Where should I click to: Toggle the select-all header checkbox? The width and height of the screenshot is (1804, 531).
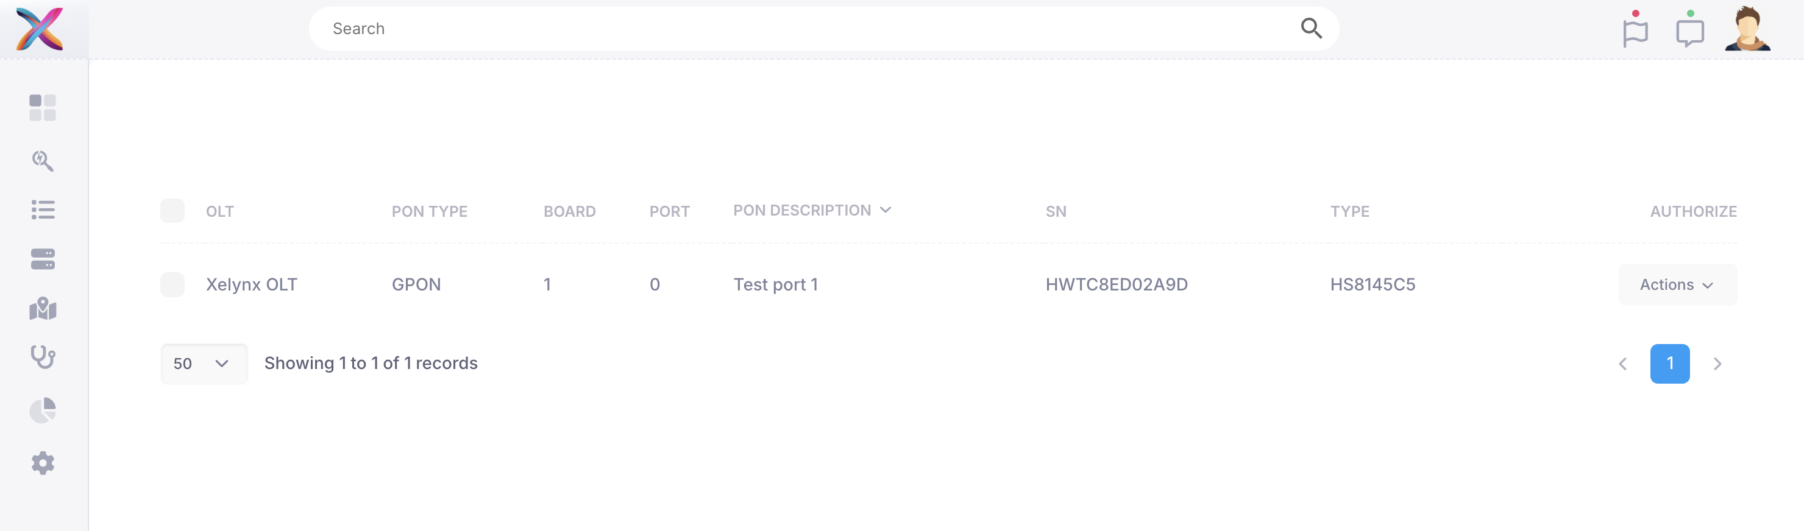coord(172,211)
